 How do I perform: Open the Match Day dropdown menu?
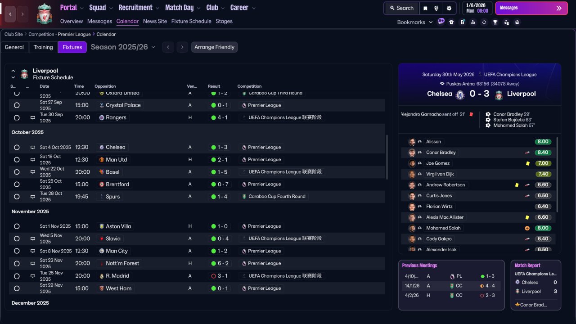183,8
